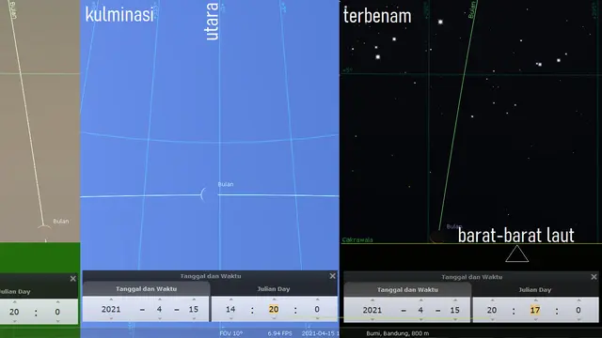Viewport: 602px width, 338px height.
Task: Increase month 4 in terbenam dialog
Action: pyautogui.click(x=420, y=300)
